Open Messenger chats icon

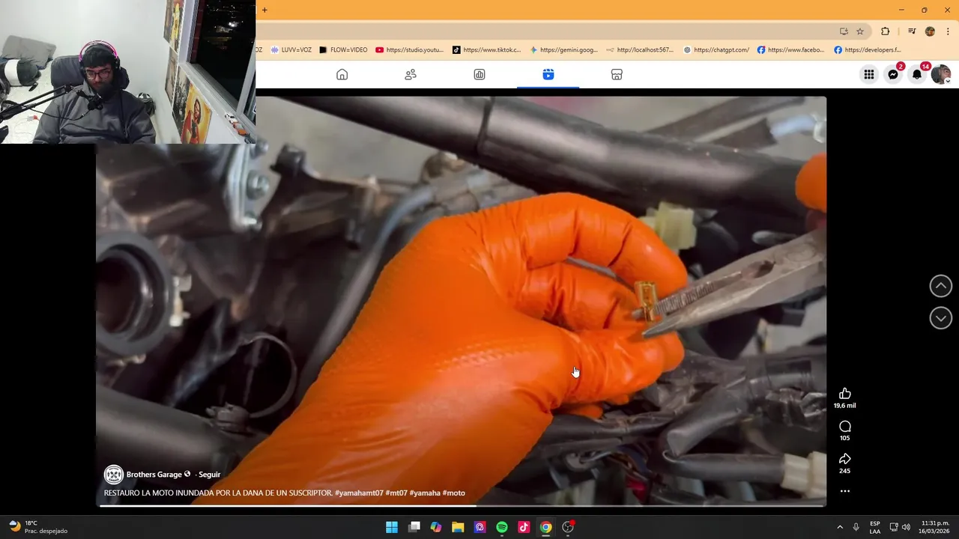[893, 74]
